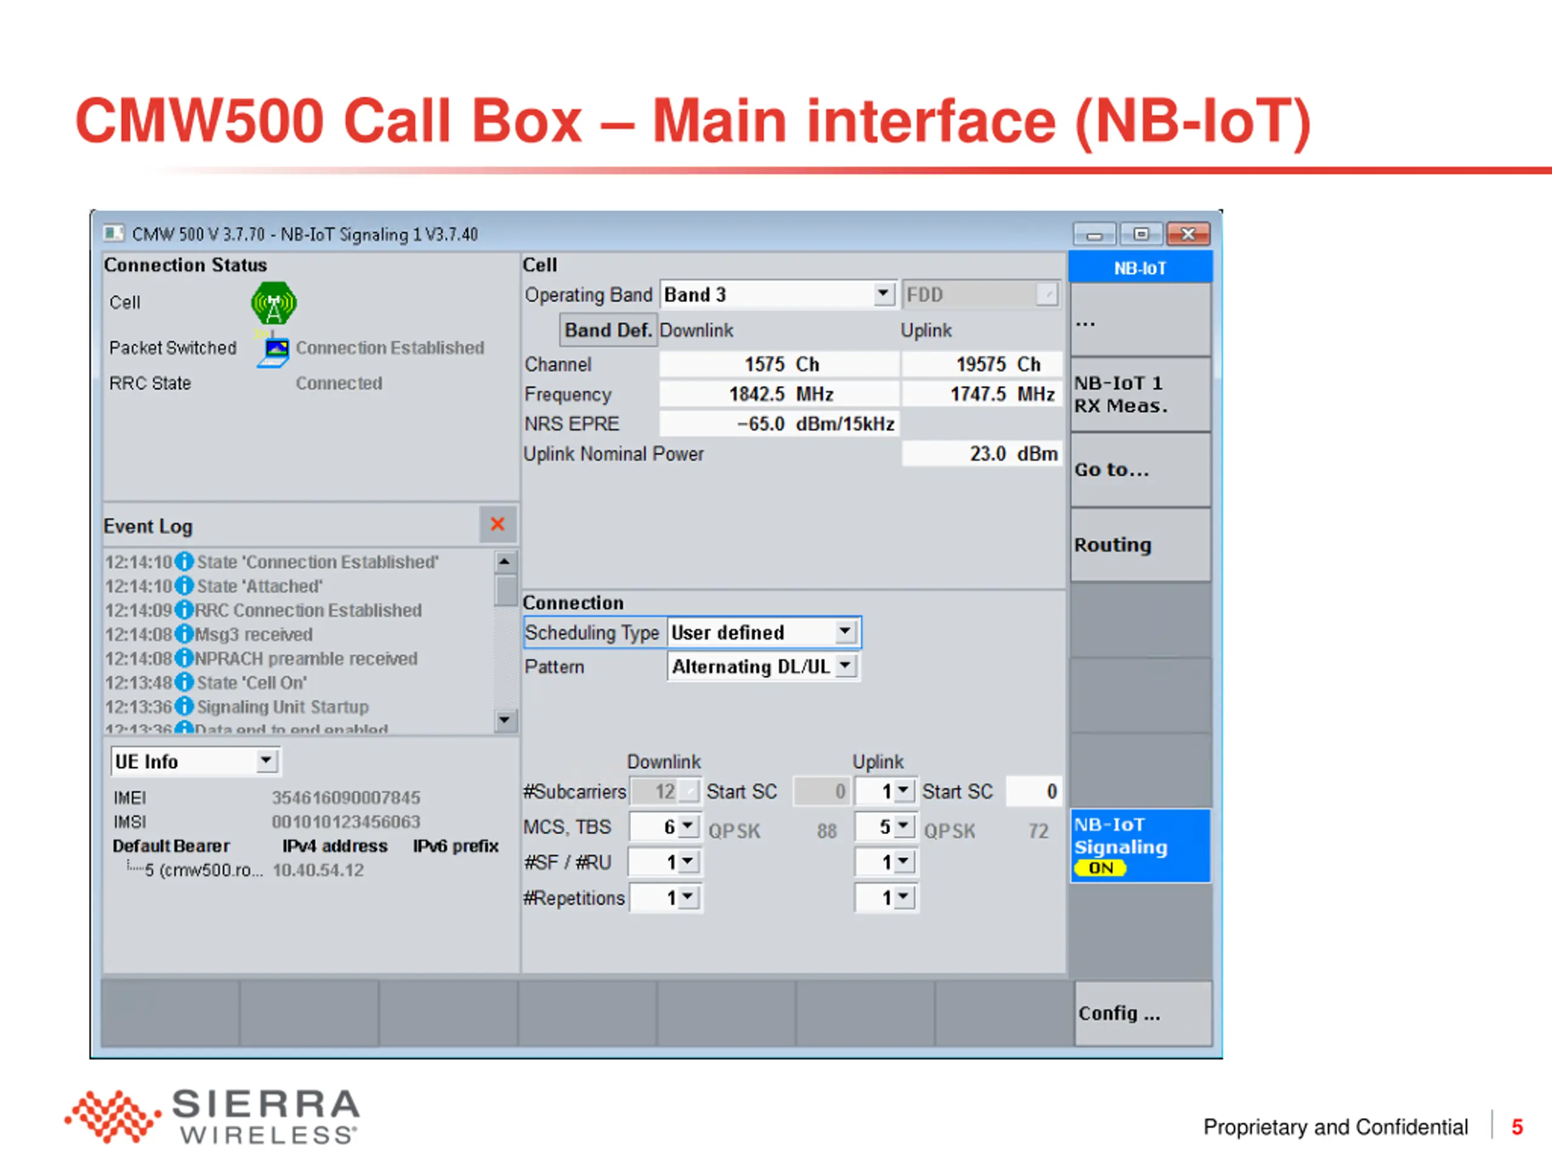This screenshot has height=1164, width=1552.
Task: Open Downlink MCS dropdown showing 6
Action: point(688,826)
